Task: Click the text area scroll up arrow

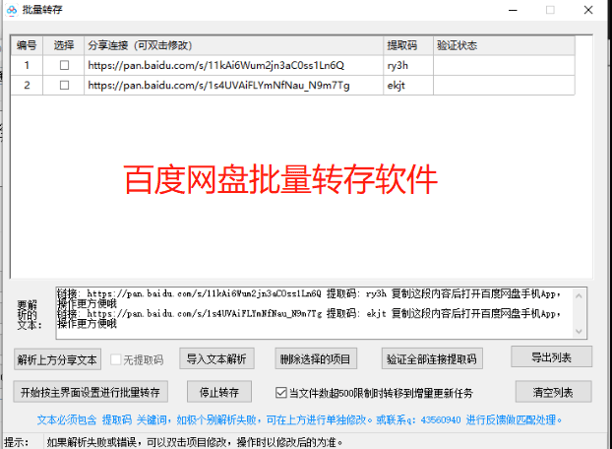Action: pos(579,296)
